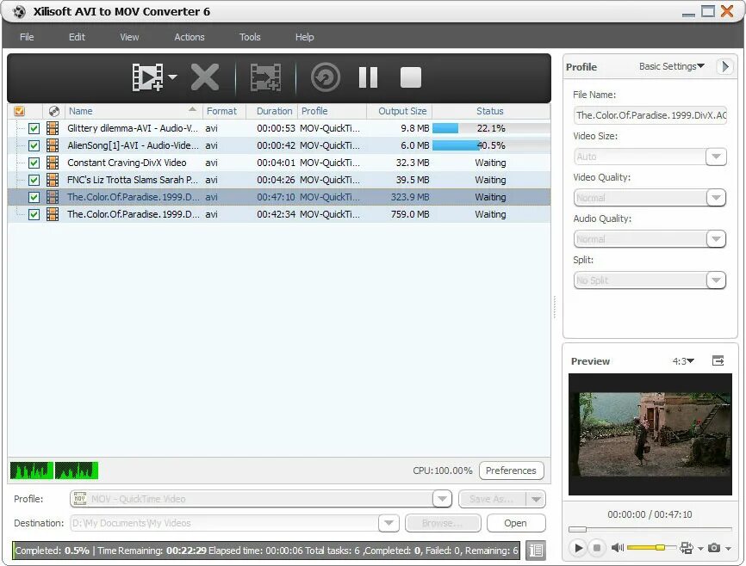Screen dimensions: 746x566
Task: Open the preview pop-out window icon
Action: [718, 360]
